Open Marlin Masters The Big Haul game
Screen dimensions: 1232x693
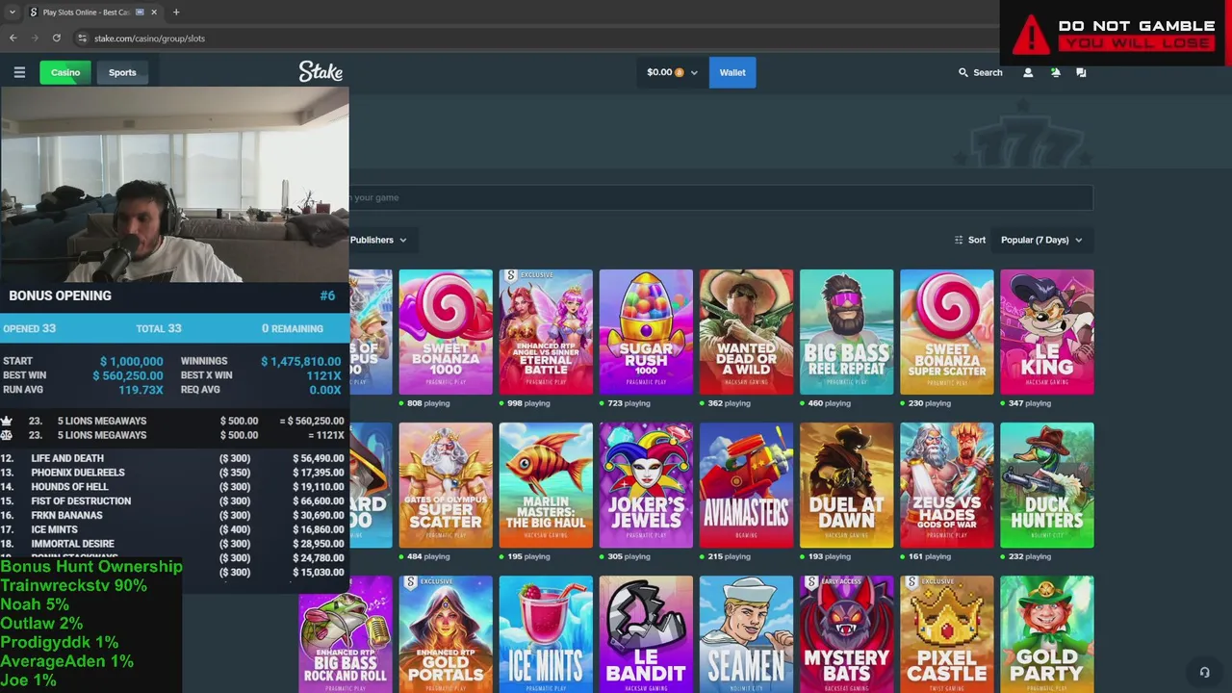coord(546,485)
